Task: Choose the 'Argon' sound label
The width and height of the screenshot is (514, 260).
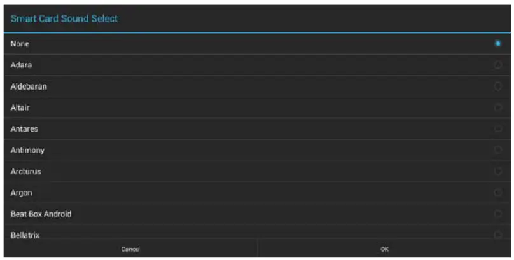Action: click(x=21, y=193)
